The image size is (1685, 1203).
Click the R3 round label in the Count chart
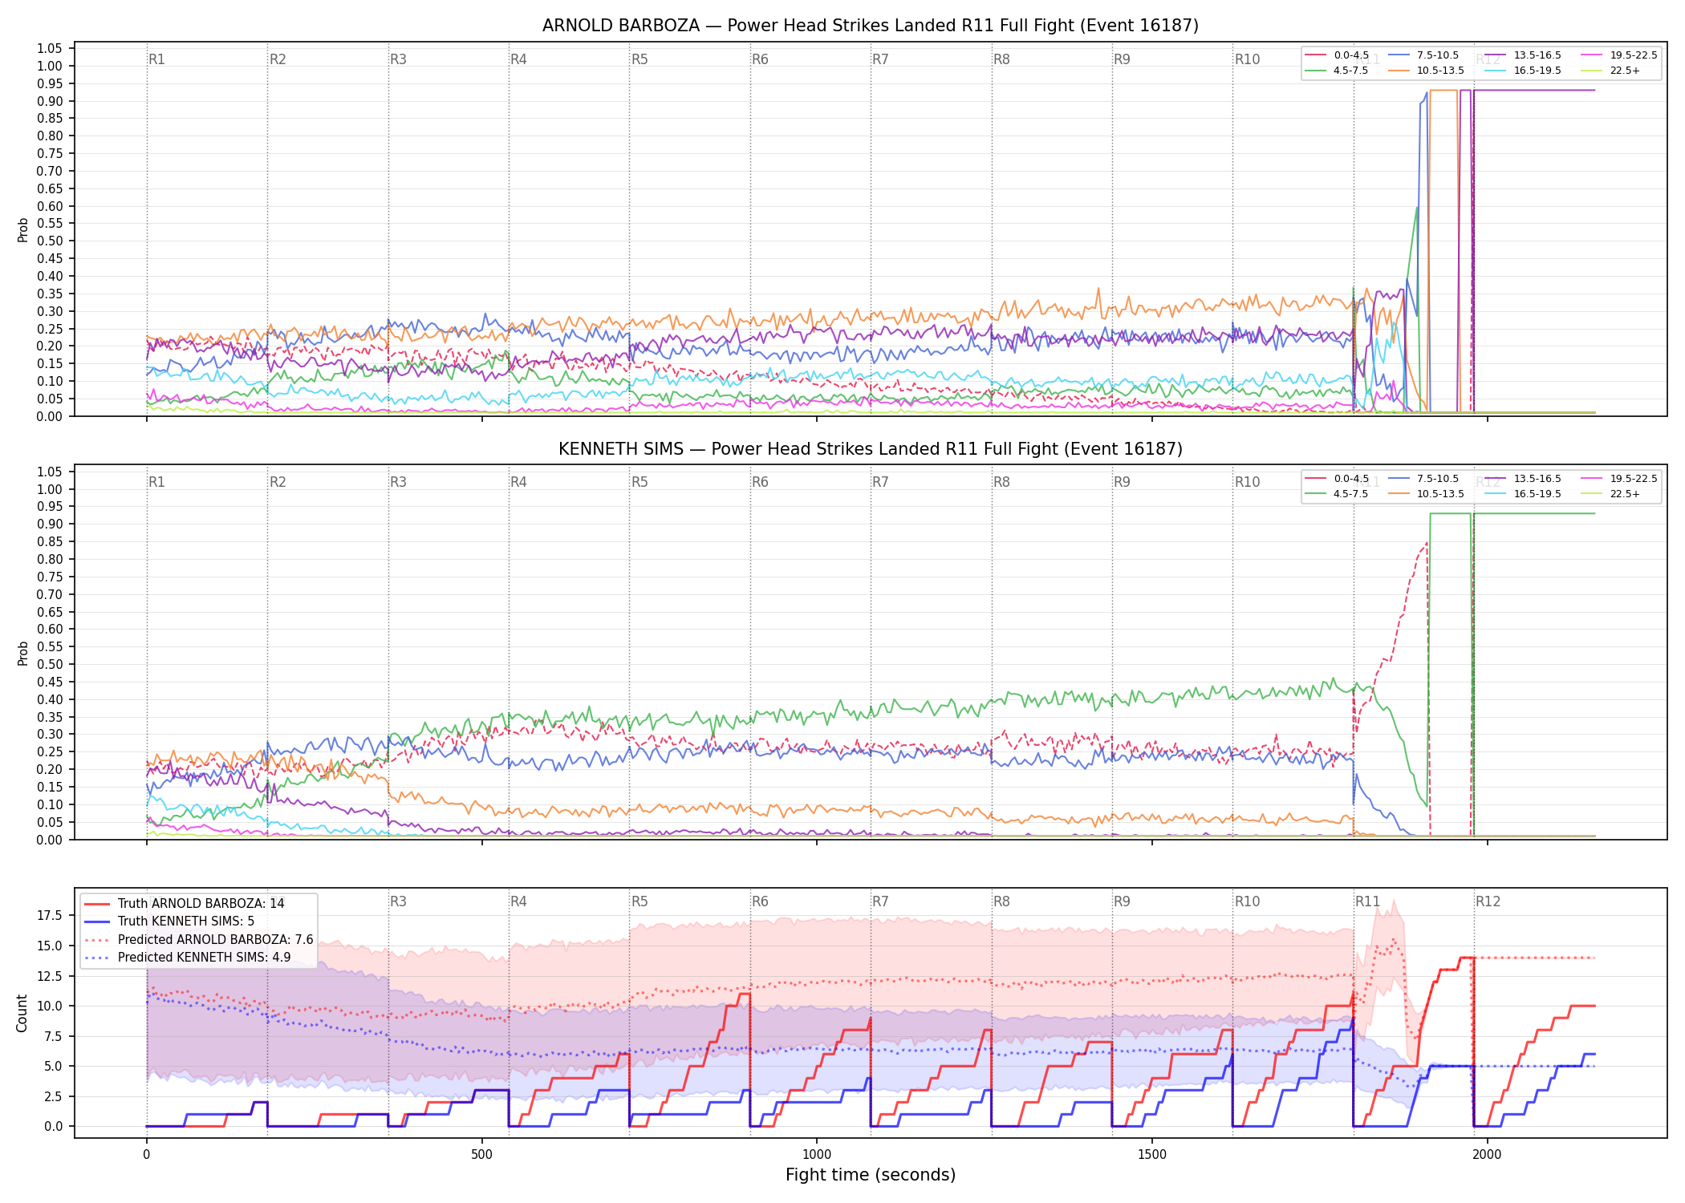coord(398,901)
